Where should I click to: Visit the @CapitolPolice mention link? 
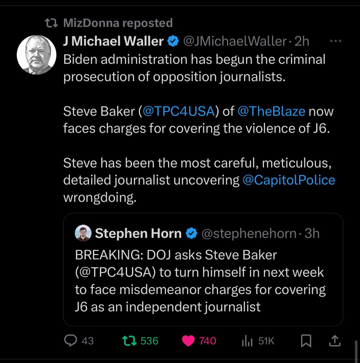[x=289, y=180]
